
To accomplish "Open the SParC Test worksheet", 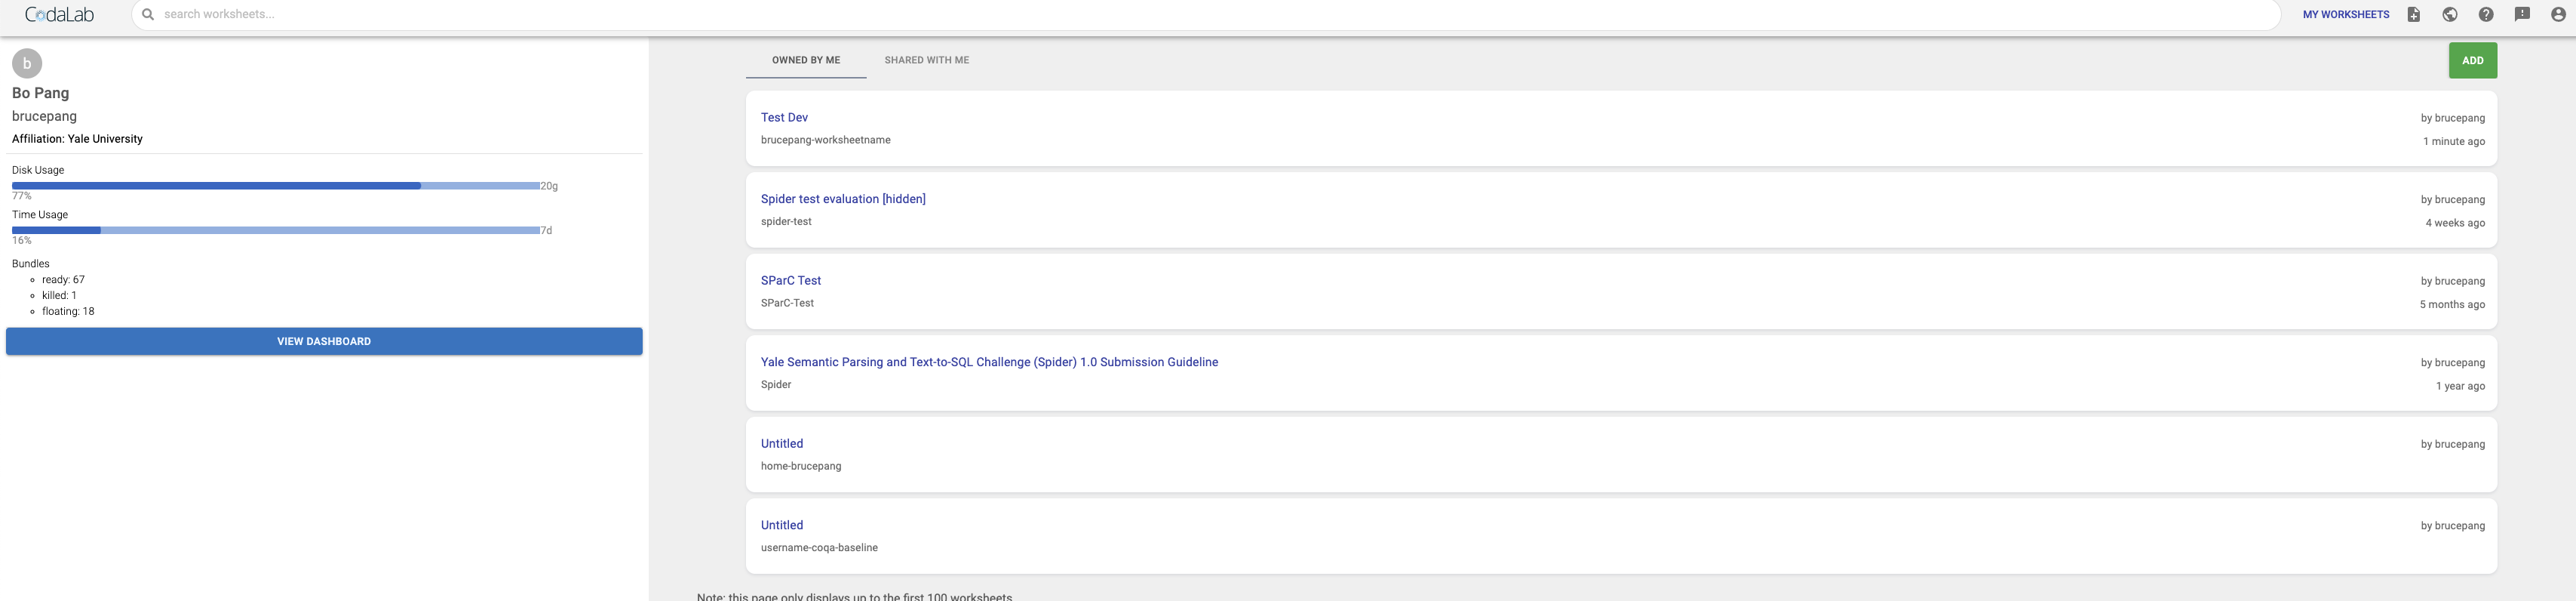I will 791,280.
